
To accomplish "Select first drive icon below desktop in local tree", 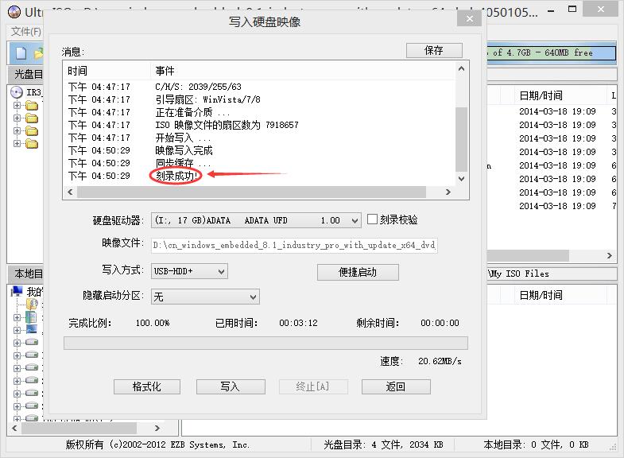I will click(x=32, y=342).
